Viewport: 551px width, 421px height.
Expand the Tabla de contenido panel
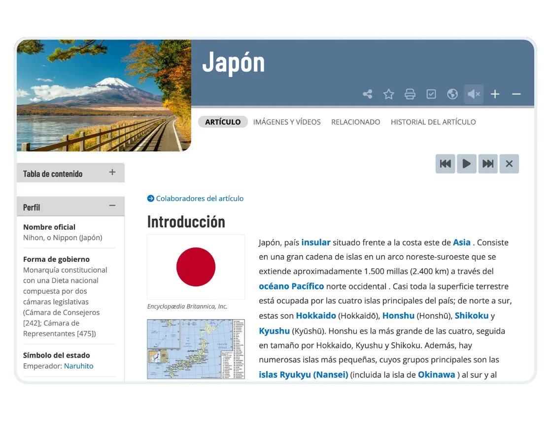point(112,173)
